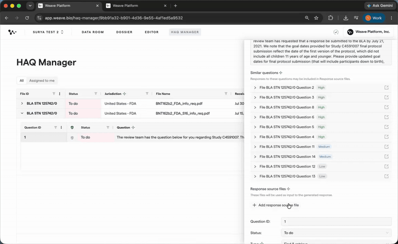Click File BLA STN 125742/0 Question 5
398x244 pixels.
287,127
